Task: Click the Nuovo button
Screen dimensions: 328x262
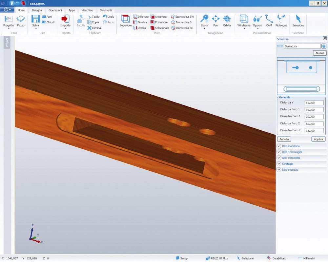Action: [x=319, y=53]
